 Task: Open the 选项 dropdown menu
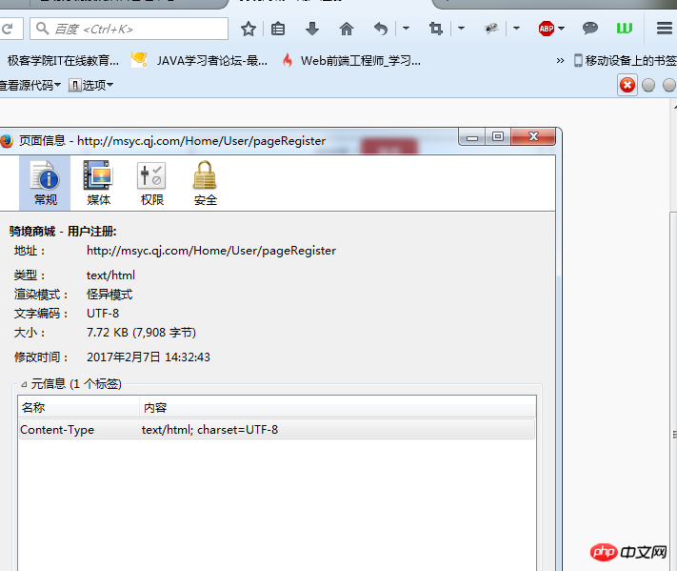click(90, 85)
